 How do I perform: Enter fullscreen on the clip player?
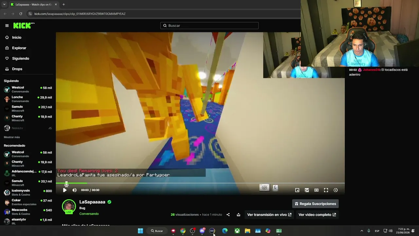click(326, 190)
